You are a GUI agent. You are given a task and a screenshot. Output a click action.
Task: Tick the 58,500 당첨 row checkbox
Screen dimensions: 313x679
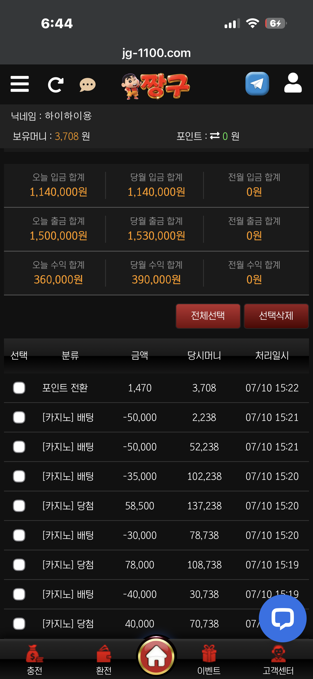[x=19, y=506]
